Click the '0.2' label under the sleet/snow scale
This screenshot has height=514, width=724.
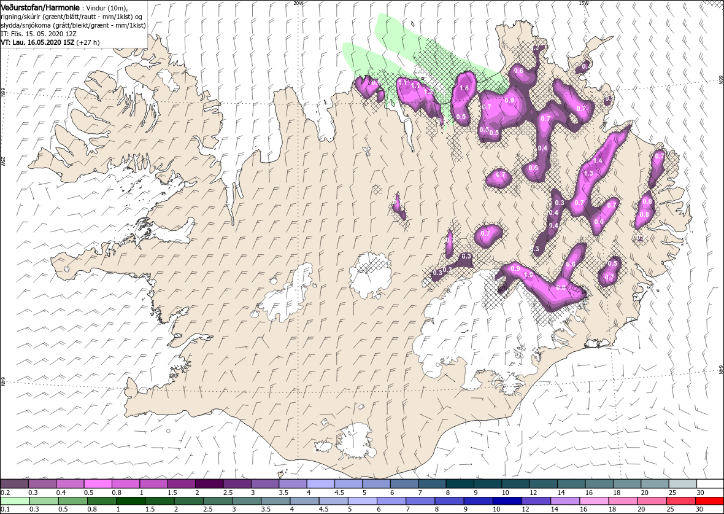[6, 493]
